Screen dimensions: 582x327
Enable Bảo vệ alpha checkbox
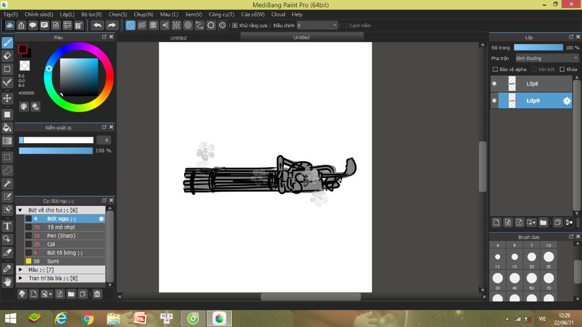495,69
